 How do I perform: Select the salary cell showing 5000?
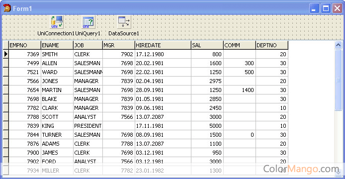pyautogui.click(x=207, y=126)
